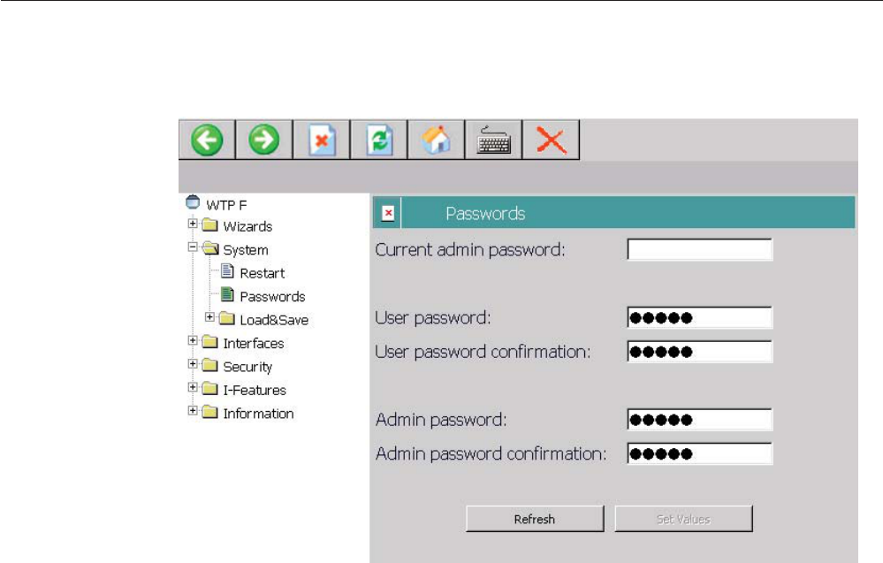Expand the Wizards folder

point(193,224)
